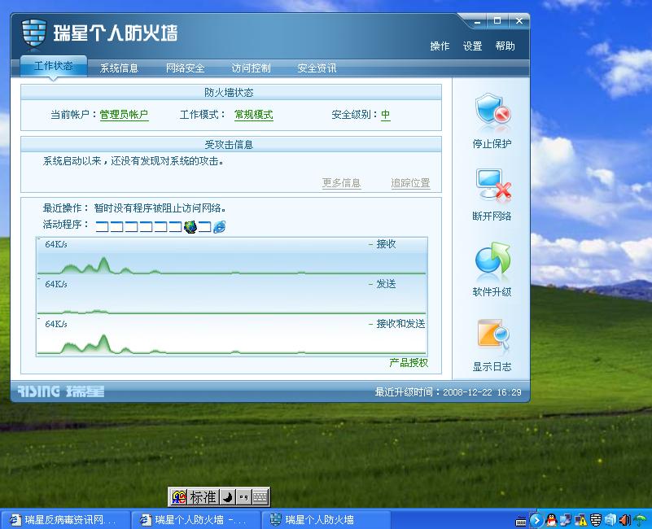Click the 常规模式 work mode link
Viewport: 652px width, 529px height.
pyautogui.click(x=254, y=115)
